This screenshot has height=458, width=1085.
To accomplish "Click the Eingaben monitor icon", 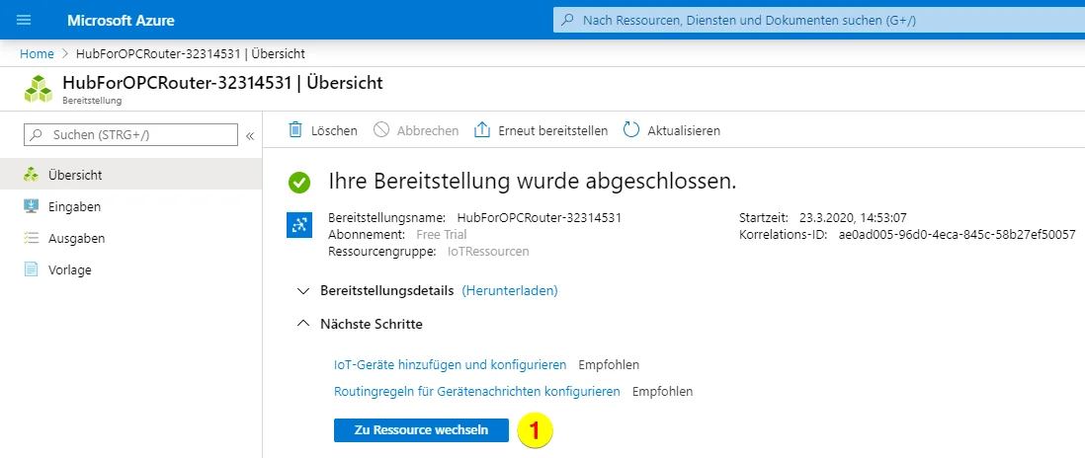I will 31,206.
